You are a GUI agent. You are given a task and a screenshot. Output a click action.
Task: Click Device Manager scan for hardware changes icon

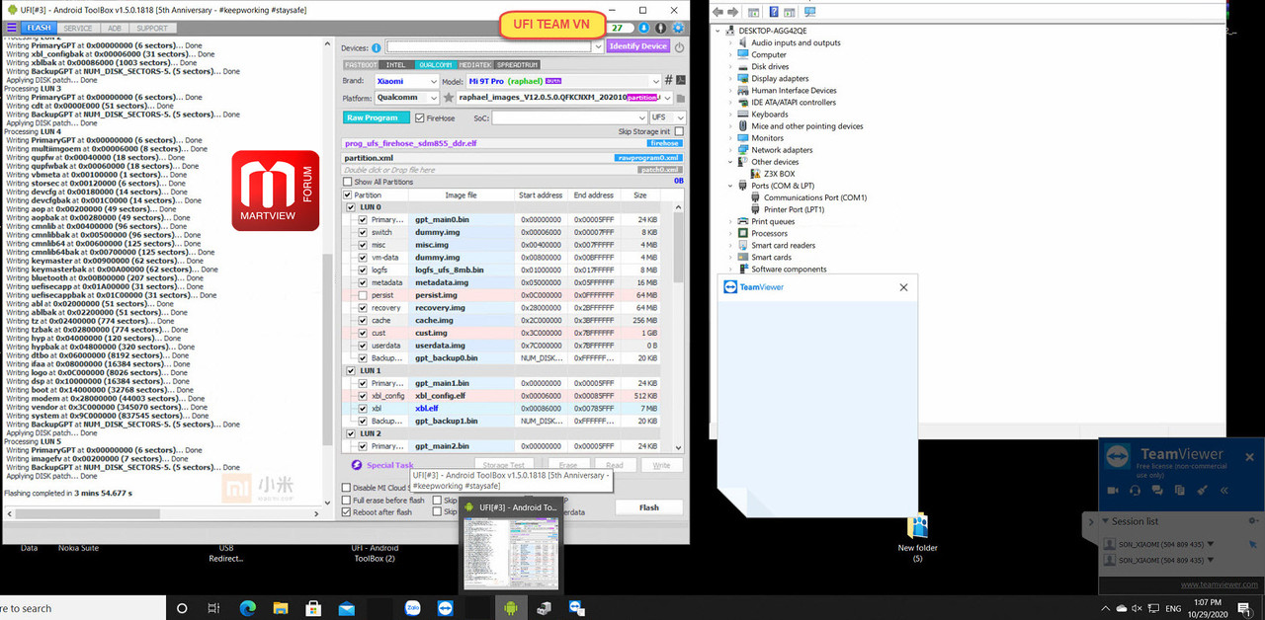pos(810,12)
